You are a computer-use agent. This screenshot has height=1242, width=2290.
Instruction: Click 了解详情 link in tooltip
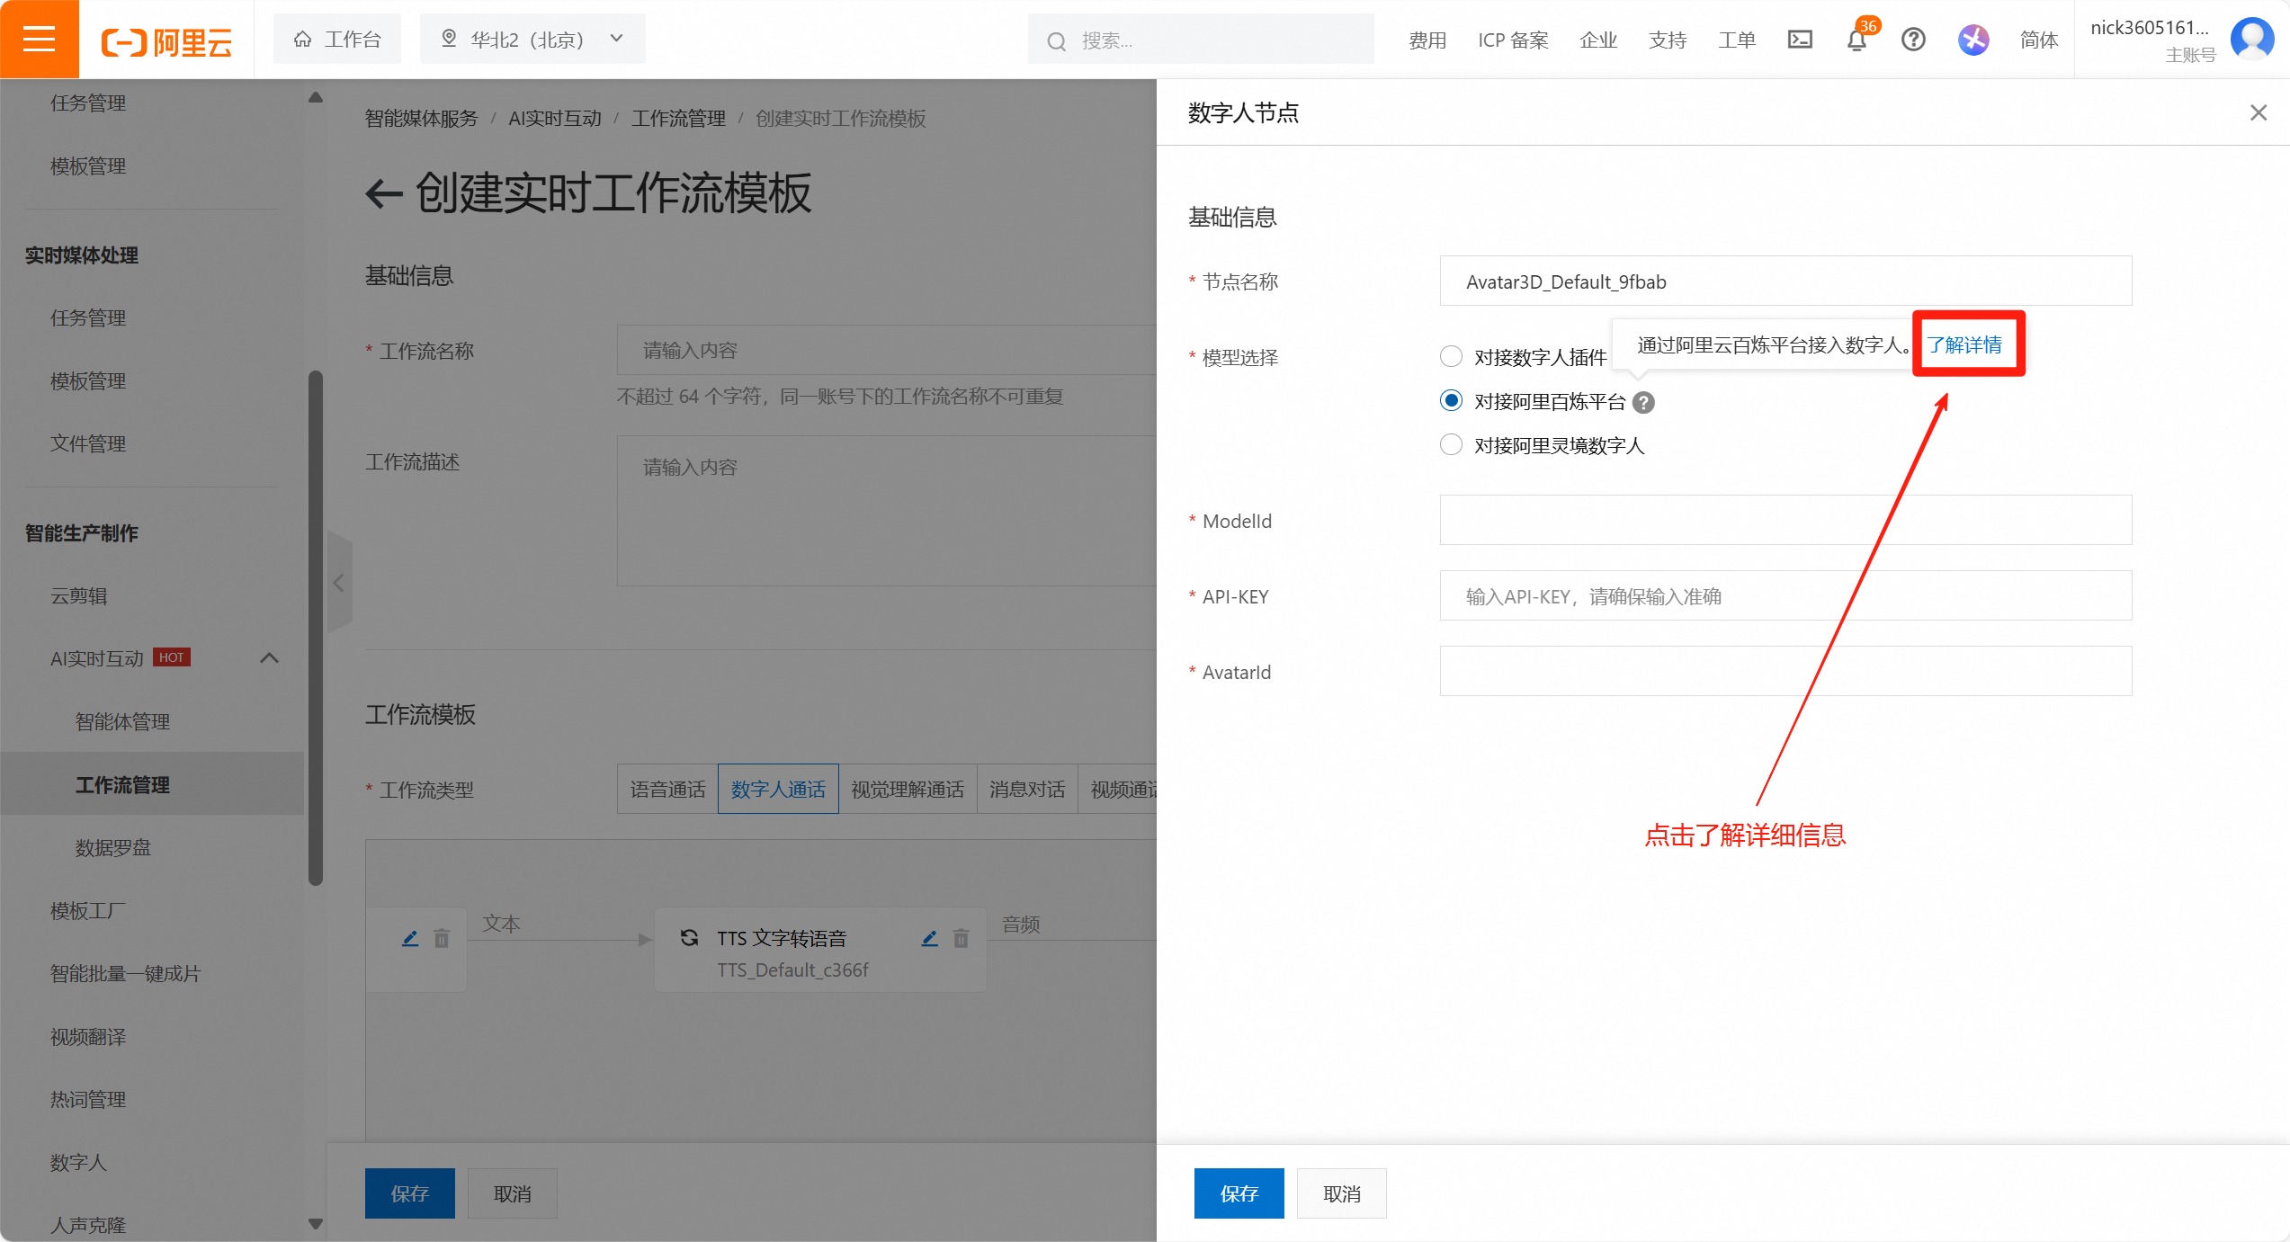(x=1965, y=344)
